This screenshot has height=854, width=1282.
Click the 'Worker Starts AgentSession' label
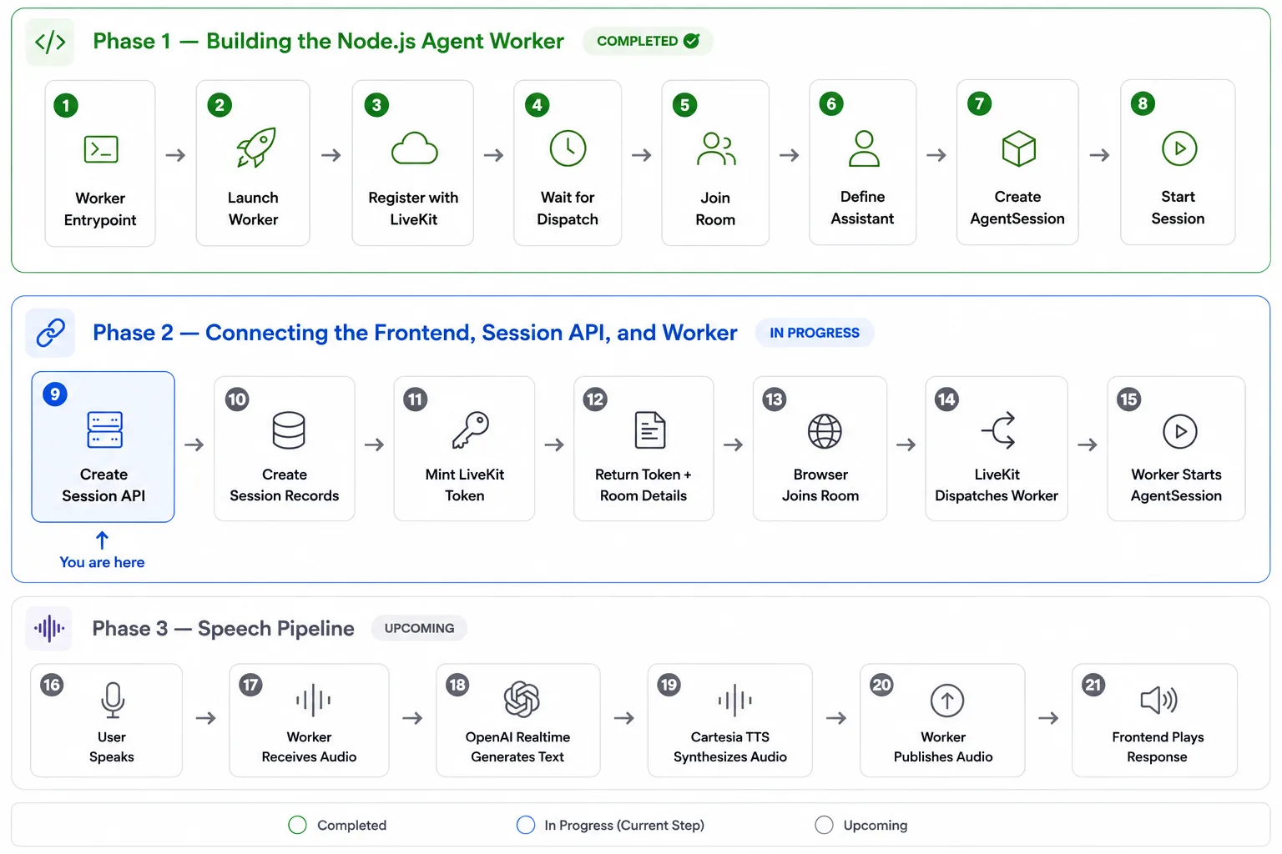tap(1176, 485)
